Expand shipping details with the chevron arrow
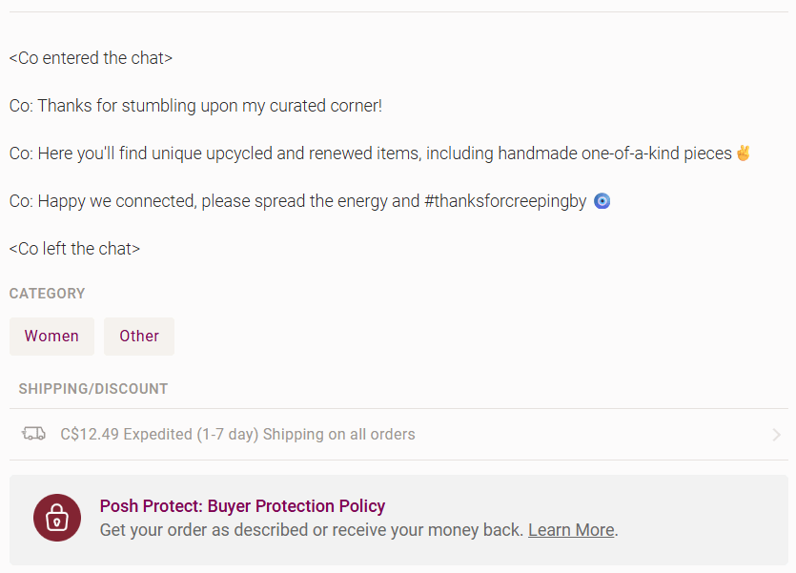 click(776, 435)
